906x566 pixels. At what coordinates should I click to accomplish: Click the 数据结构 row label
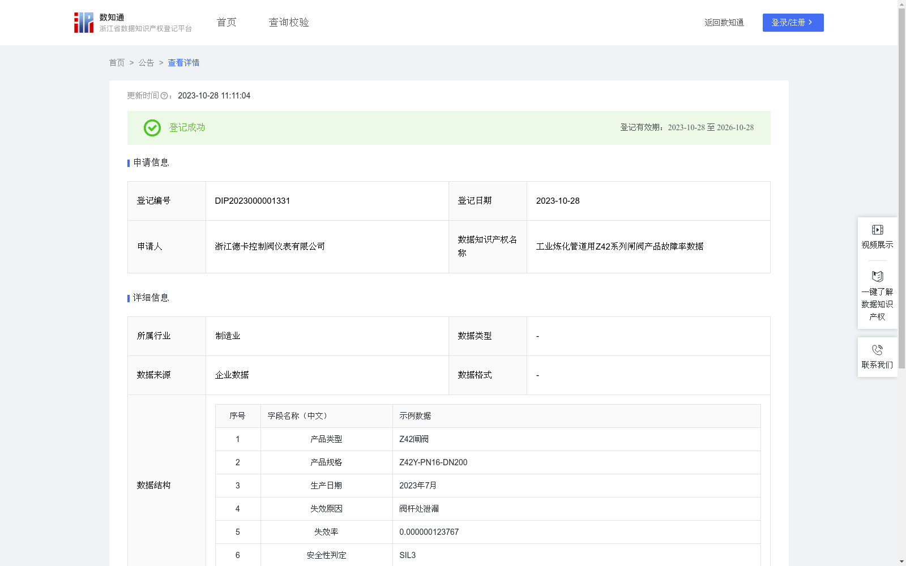153,486
